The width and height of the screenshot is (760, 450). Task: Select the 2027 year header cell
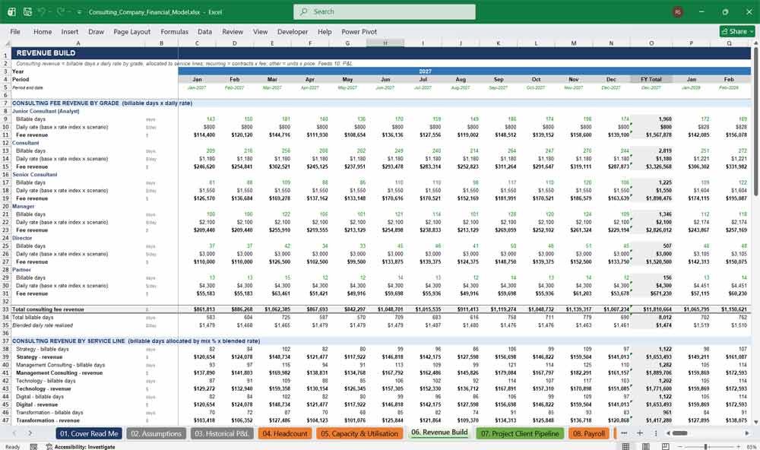(x=425, y=71)
